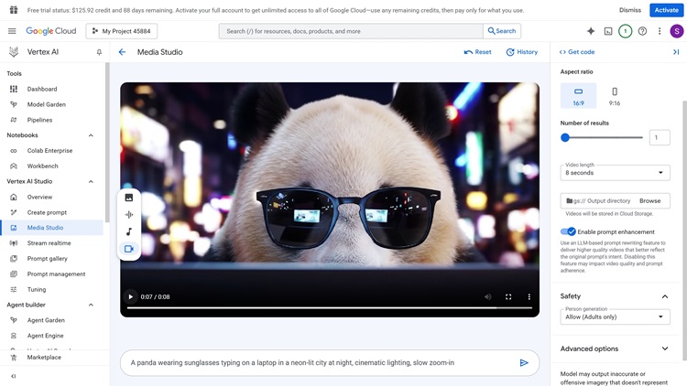Select the video camera mode icon
This screenshot has height=386, width=687.
click(129, 249)
